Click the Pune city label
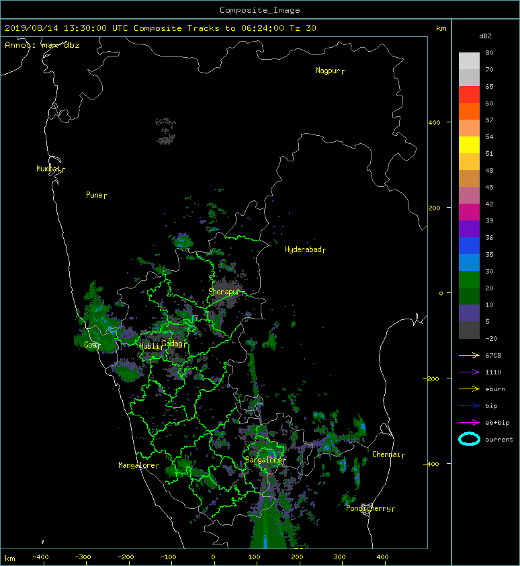The height and width of the screenshot is (566, 520). pos(94,195)
